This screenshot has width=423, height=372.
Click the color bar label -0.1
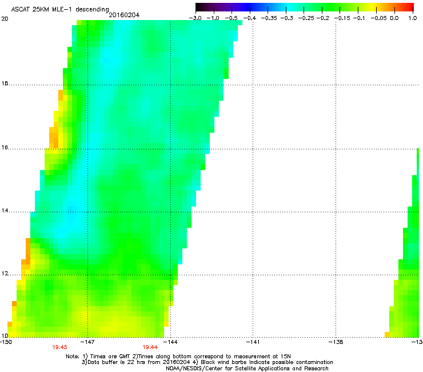(x=358, y=18)
